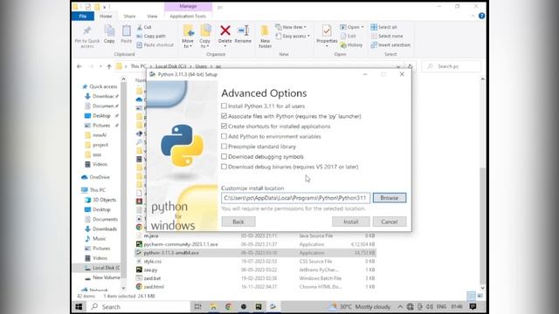Image resolution: width=559 pixels, height=314 pixels.
Task: Open New Volume drive in sidebar
Action: click(103, 277)
